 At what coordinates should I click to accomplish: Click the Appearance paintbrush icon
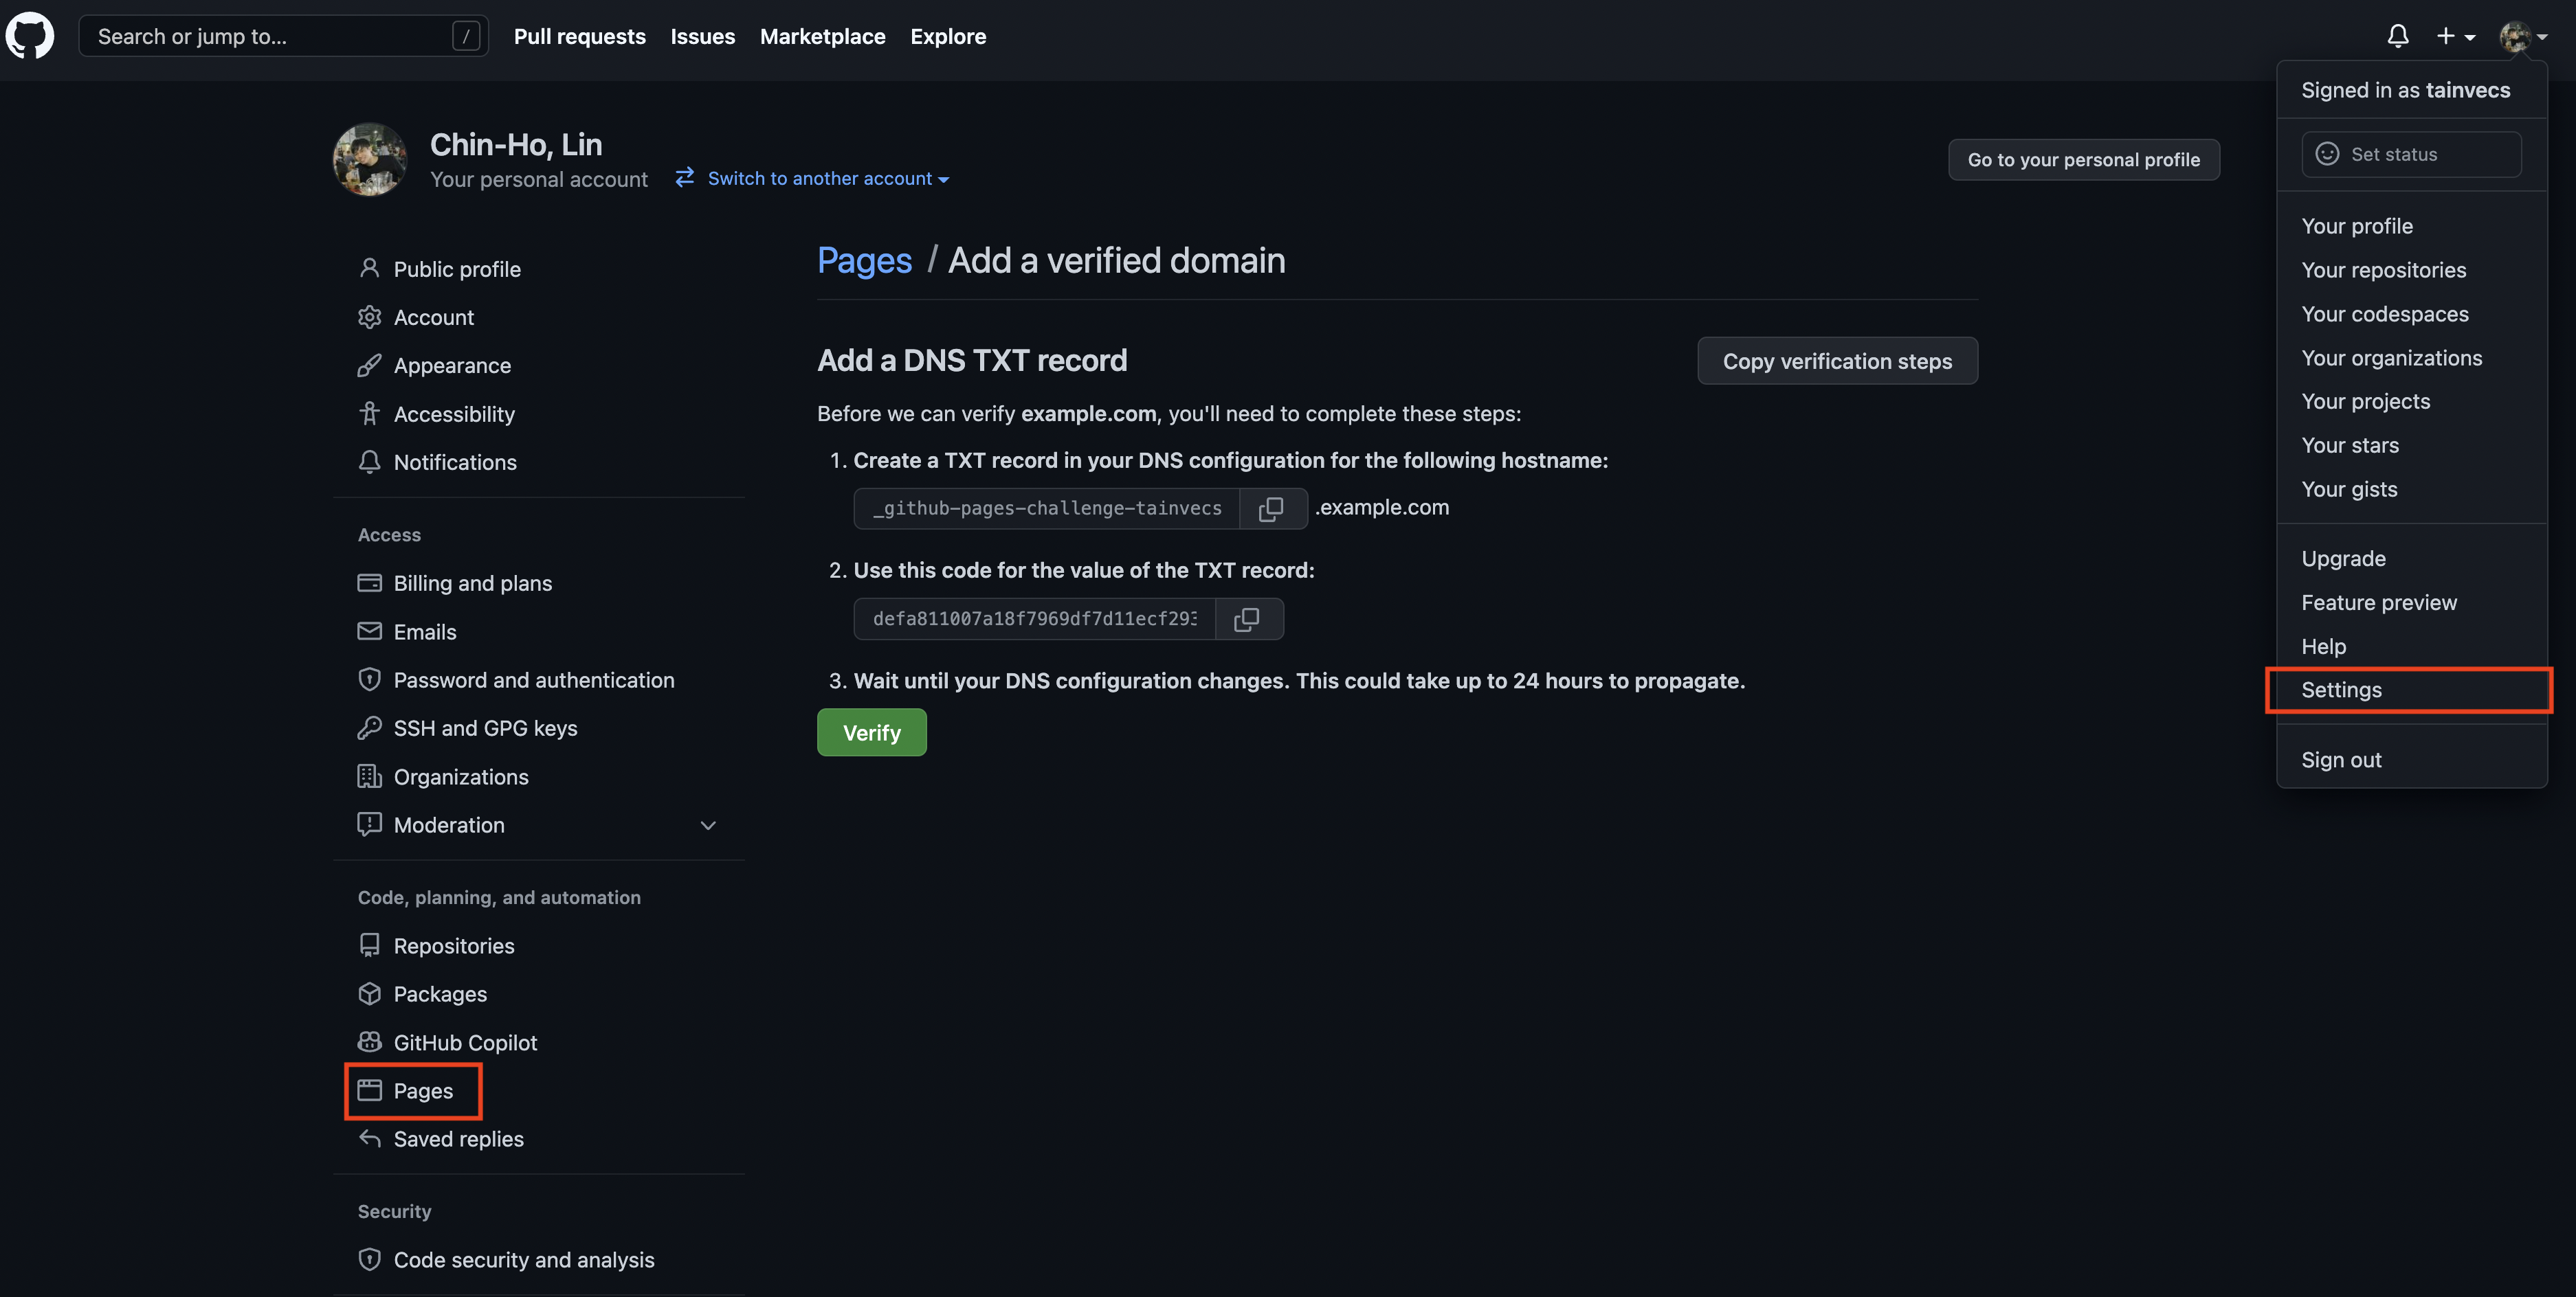point(369,365)
